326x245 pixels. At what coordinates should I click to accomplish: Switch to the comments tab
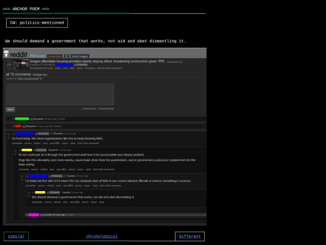(x=55, y=56)
